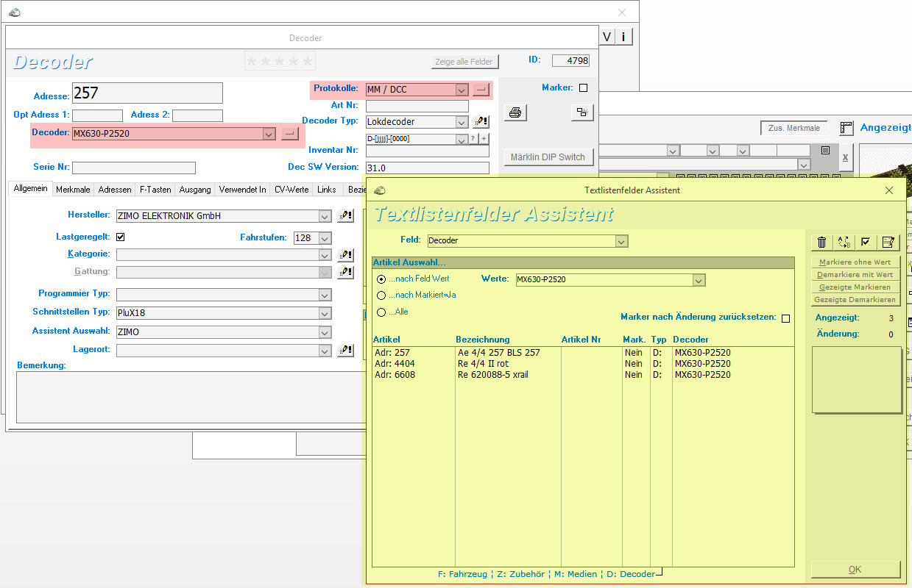Open the Lagerort list editor icon
Screen dimensions: 912x588
pos(345,351)
